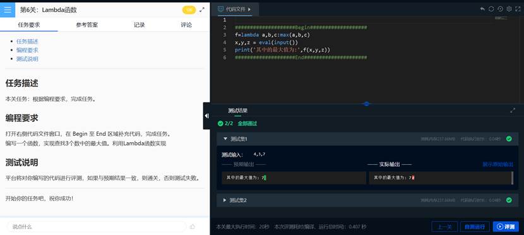Jump to 测试说明 link

(x=27, y=59)
